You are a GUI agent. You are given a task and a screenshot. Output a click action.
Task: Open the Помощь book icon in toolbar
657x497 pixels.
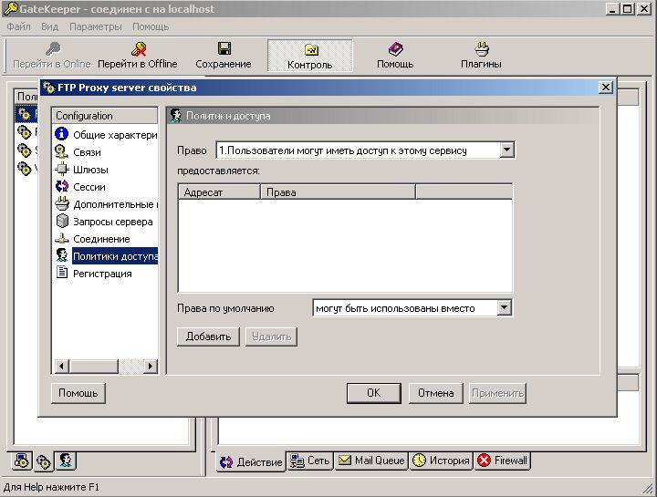pyautogui.click(x=395, y=49)
